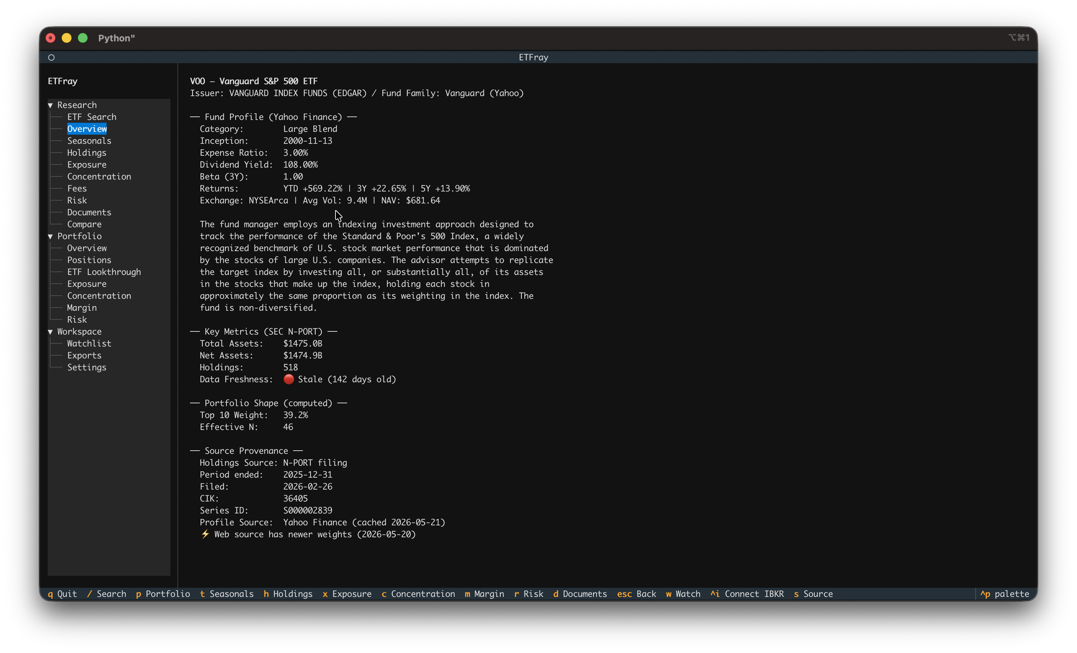Select Overview under Research
The width and height of the screenshot is (1077, 653).
(x=87, y=129)
